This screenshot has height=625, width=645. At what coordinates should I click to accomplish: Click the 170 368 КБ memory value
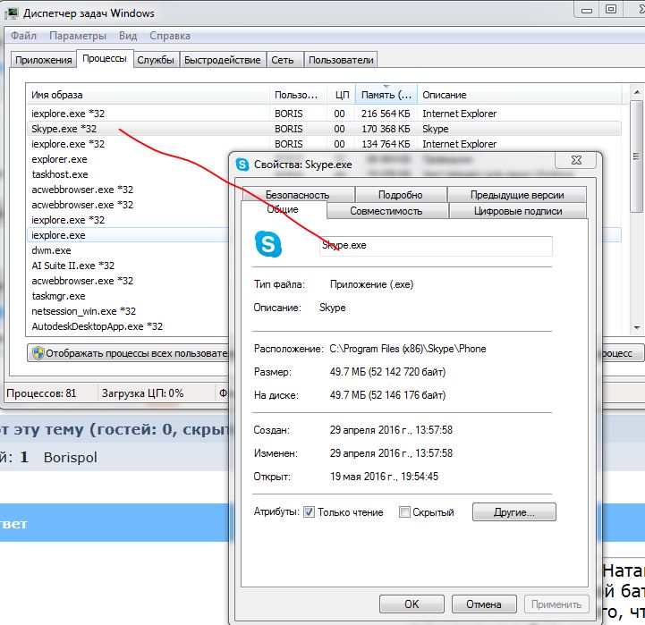tap(386, 129)
